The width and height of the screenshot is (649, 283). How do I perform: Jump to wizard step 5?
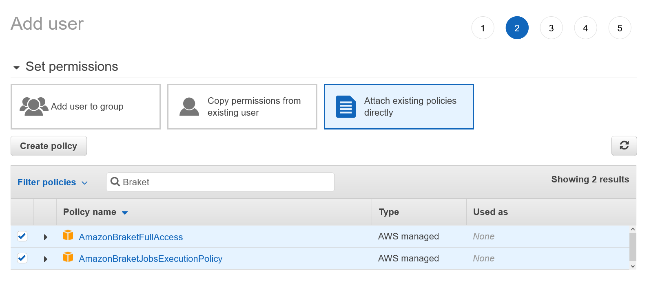click(620, 28)
